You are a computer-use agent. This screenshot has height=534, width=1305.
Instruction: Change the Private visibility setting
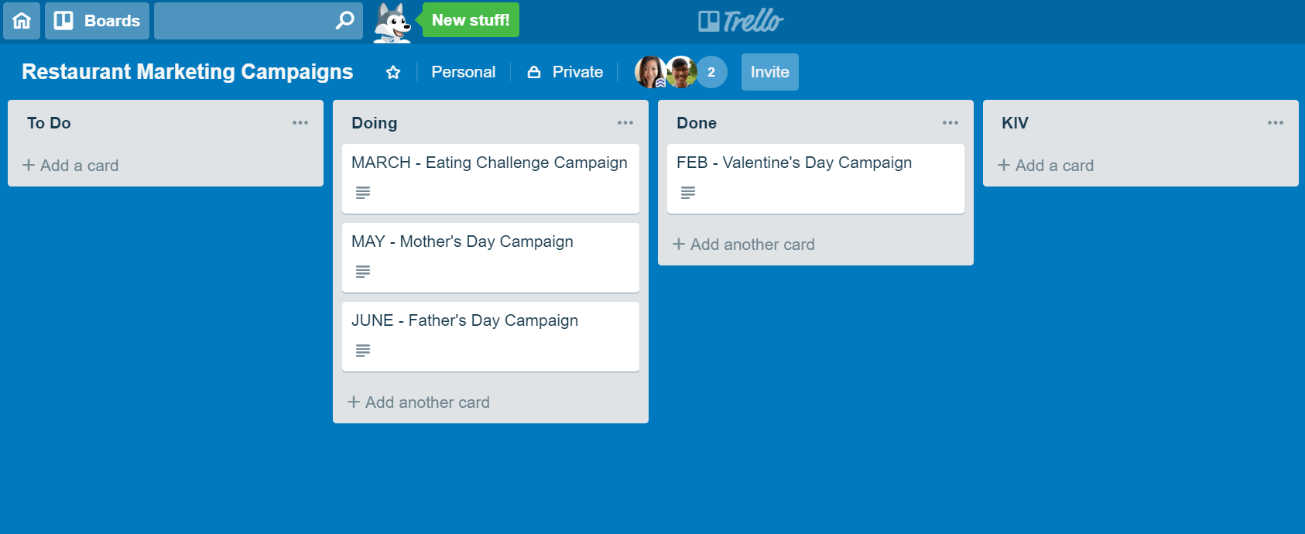click(x=566, y=72)
